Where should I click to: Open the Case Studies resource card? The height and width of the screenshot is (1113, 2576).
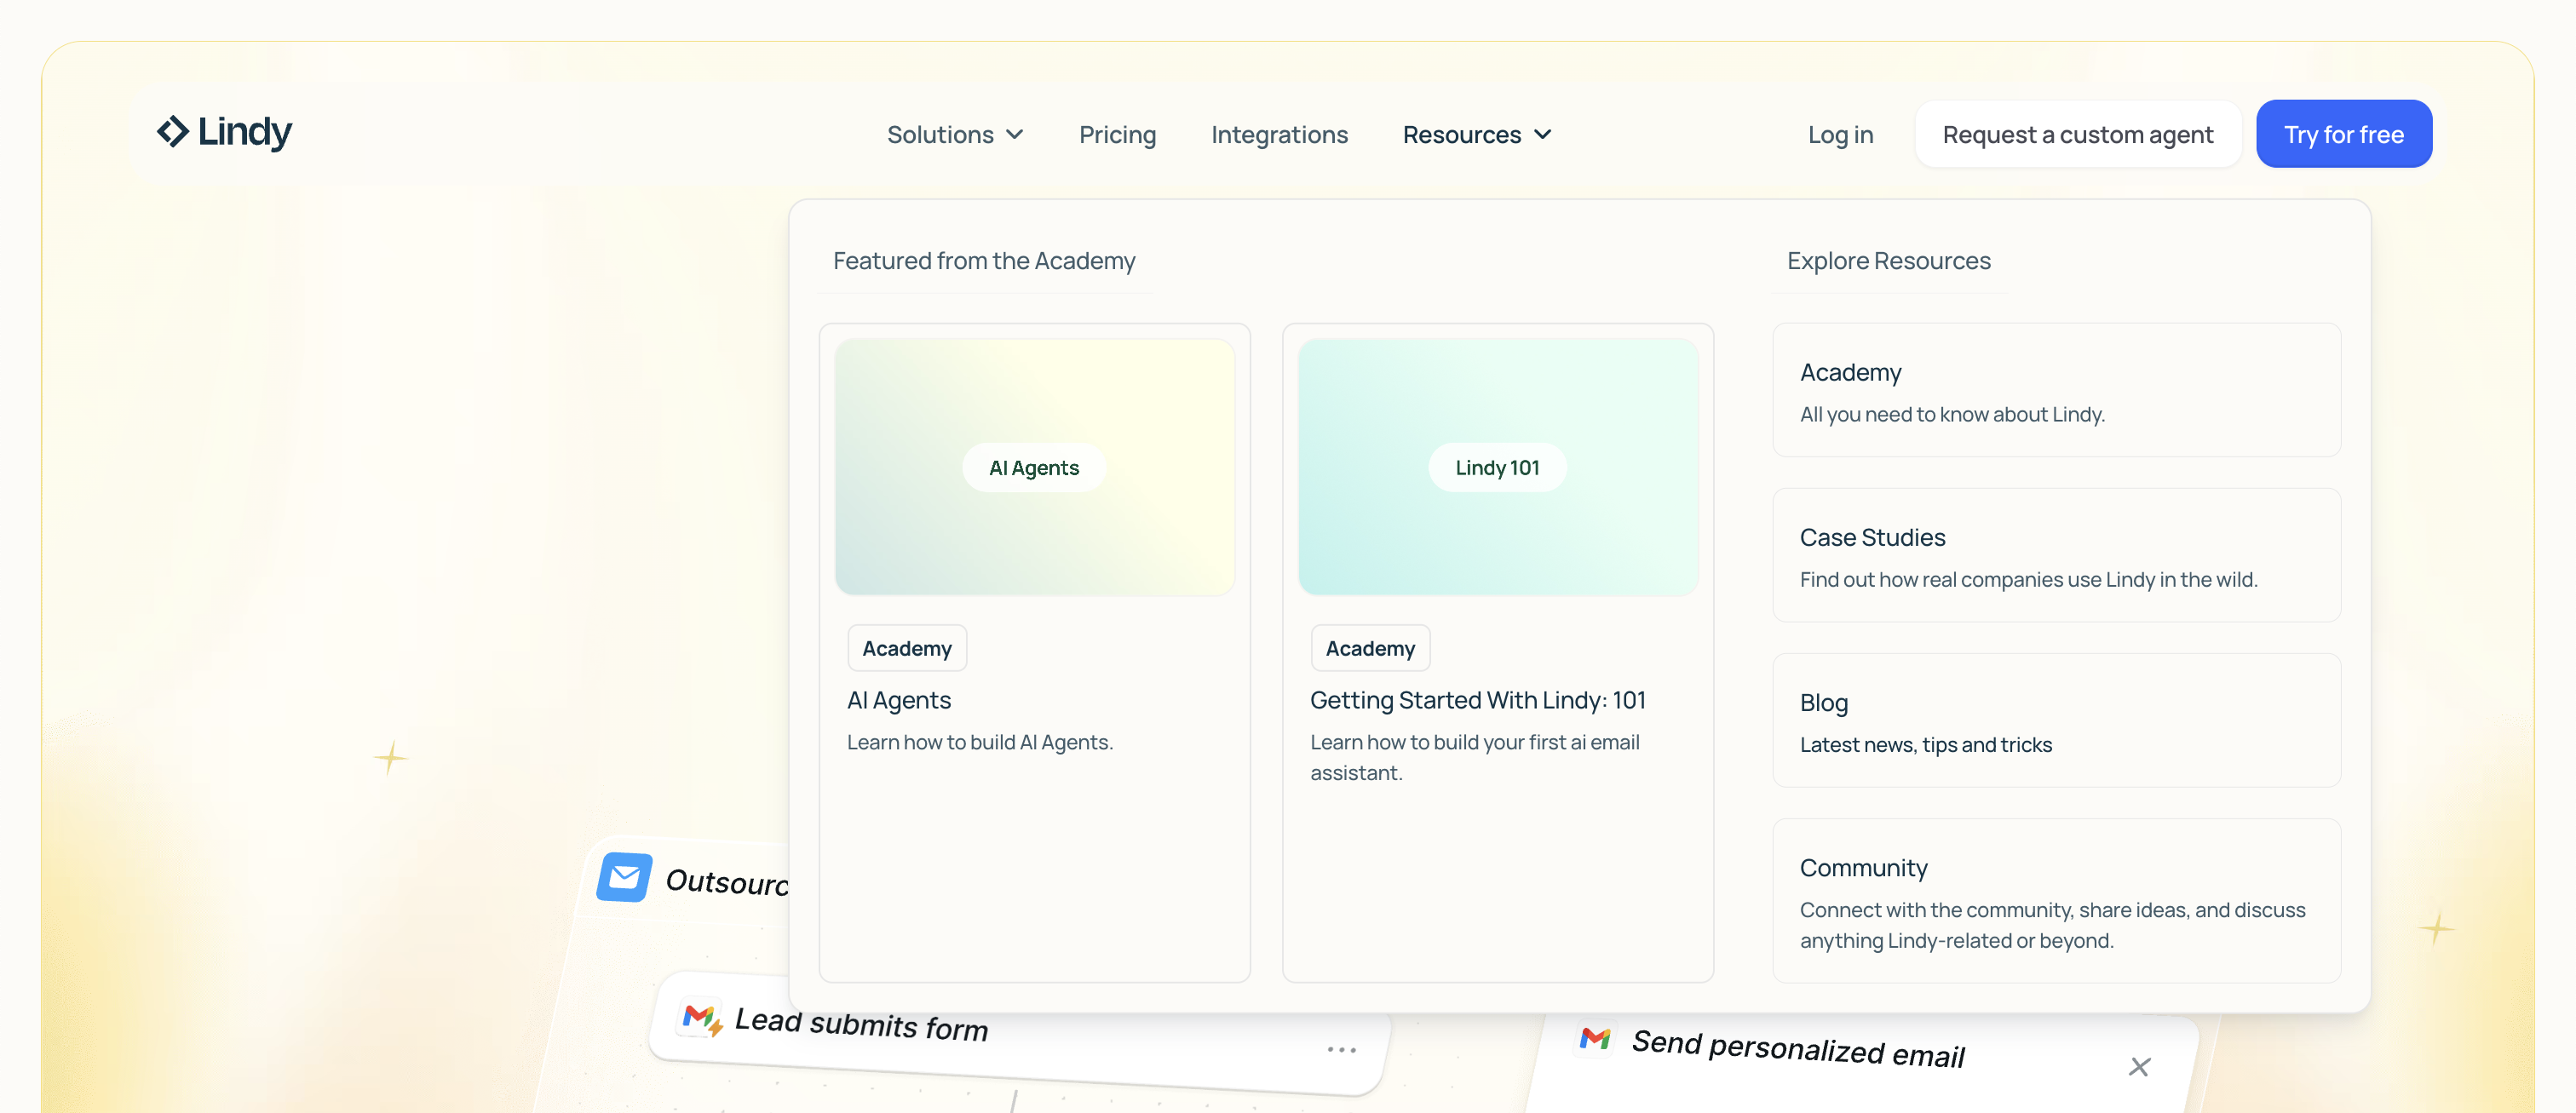pyautogui.click(x=2056, y=555)
